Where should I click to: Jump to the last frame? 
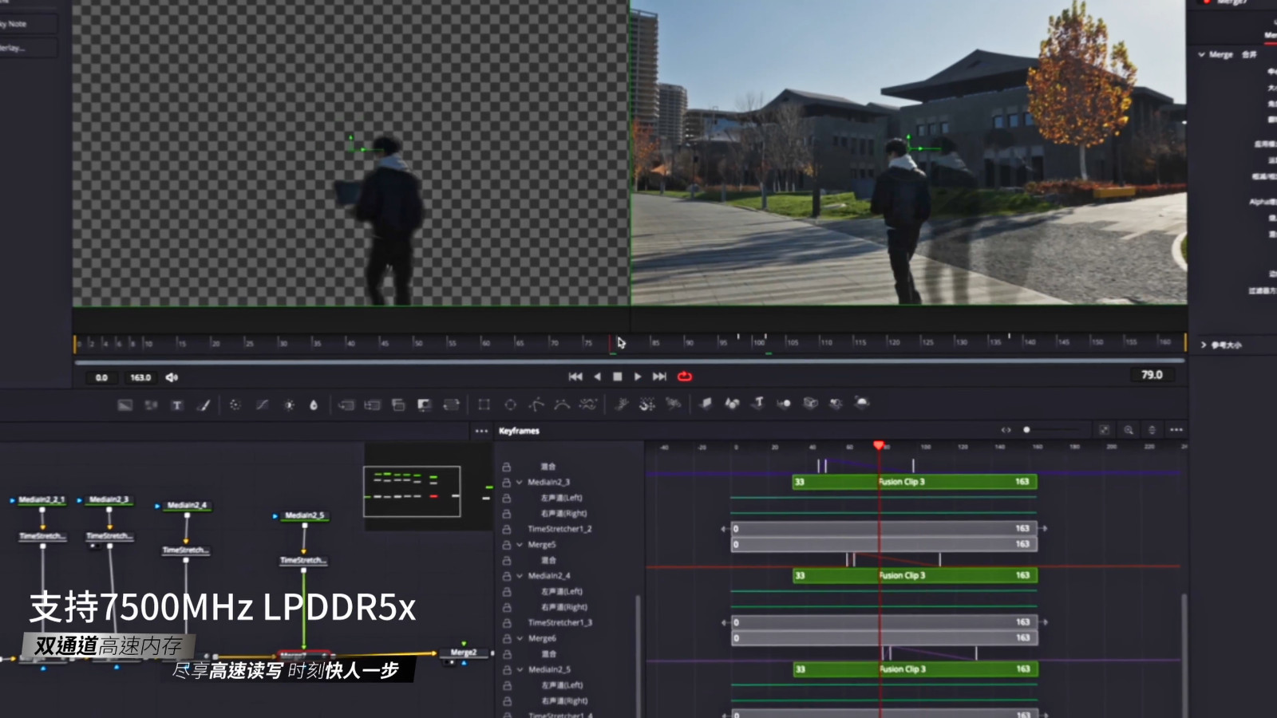point(659,377)
